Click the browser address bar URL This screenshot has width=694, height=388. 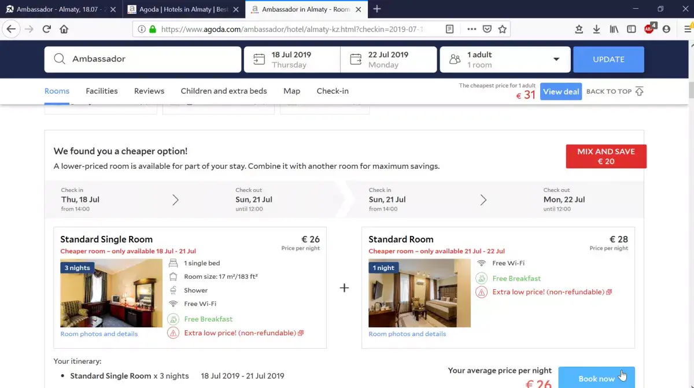click(292, 29)
